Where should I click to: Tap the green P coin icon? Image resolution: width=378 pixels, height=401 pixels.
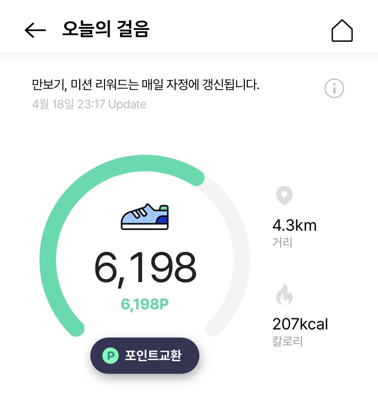[110, 356]
